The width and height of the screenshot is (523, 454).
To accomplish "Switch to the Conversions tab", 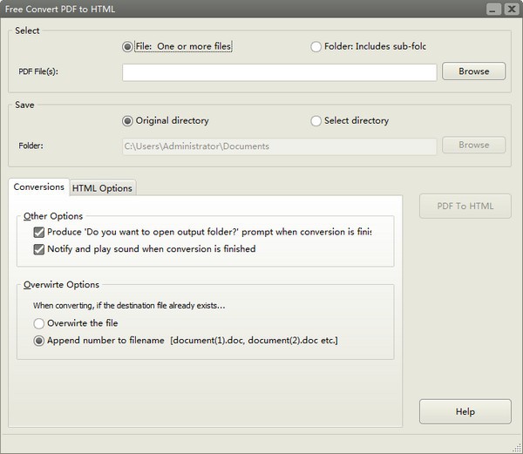I will coord(39,186).
